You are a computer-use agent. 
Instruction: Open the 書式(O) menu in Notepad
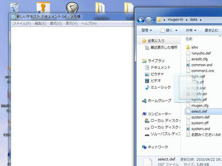click(x=56, y=23)
